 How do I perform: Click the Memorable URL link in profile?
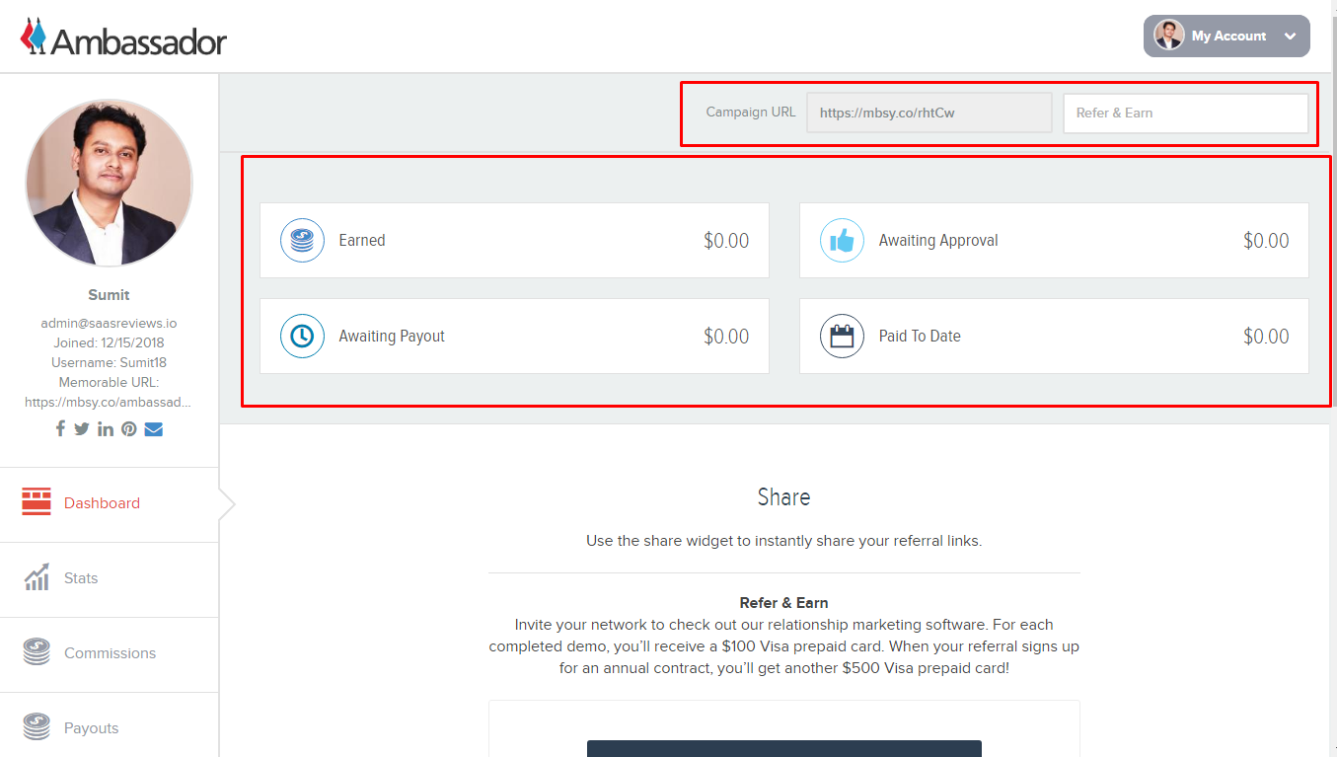tap(109, 402)
